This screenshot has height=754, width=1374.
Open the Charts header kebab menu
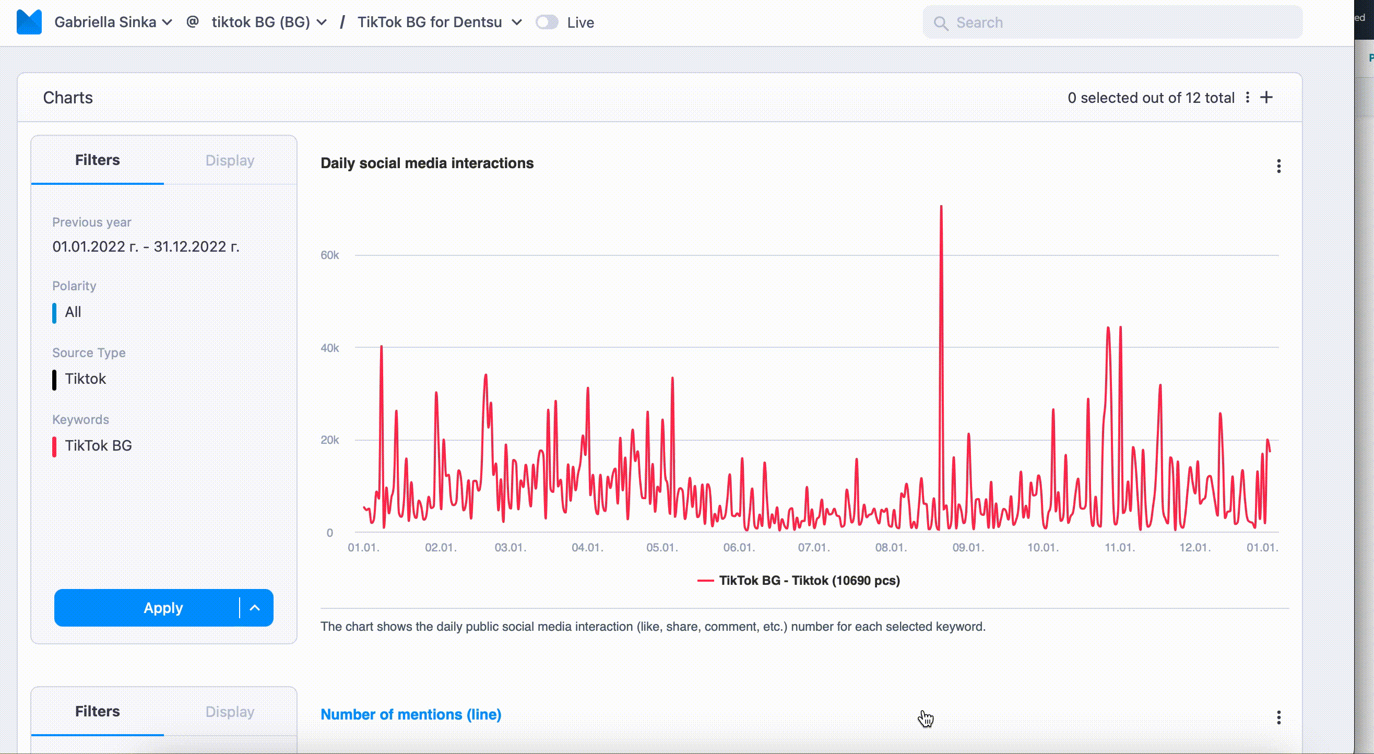tap(1248, 97)
